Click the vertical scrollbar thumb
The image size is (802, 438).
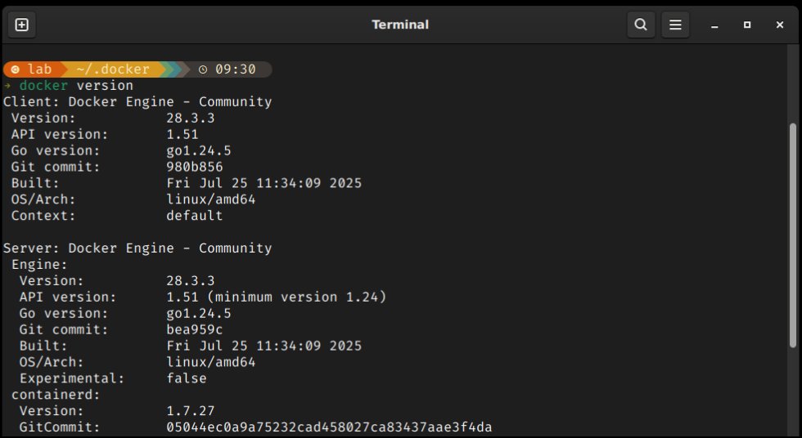[x=793, y=235]
